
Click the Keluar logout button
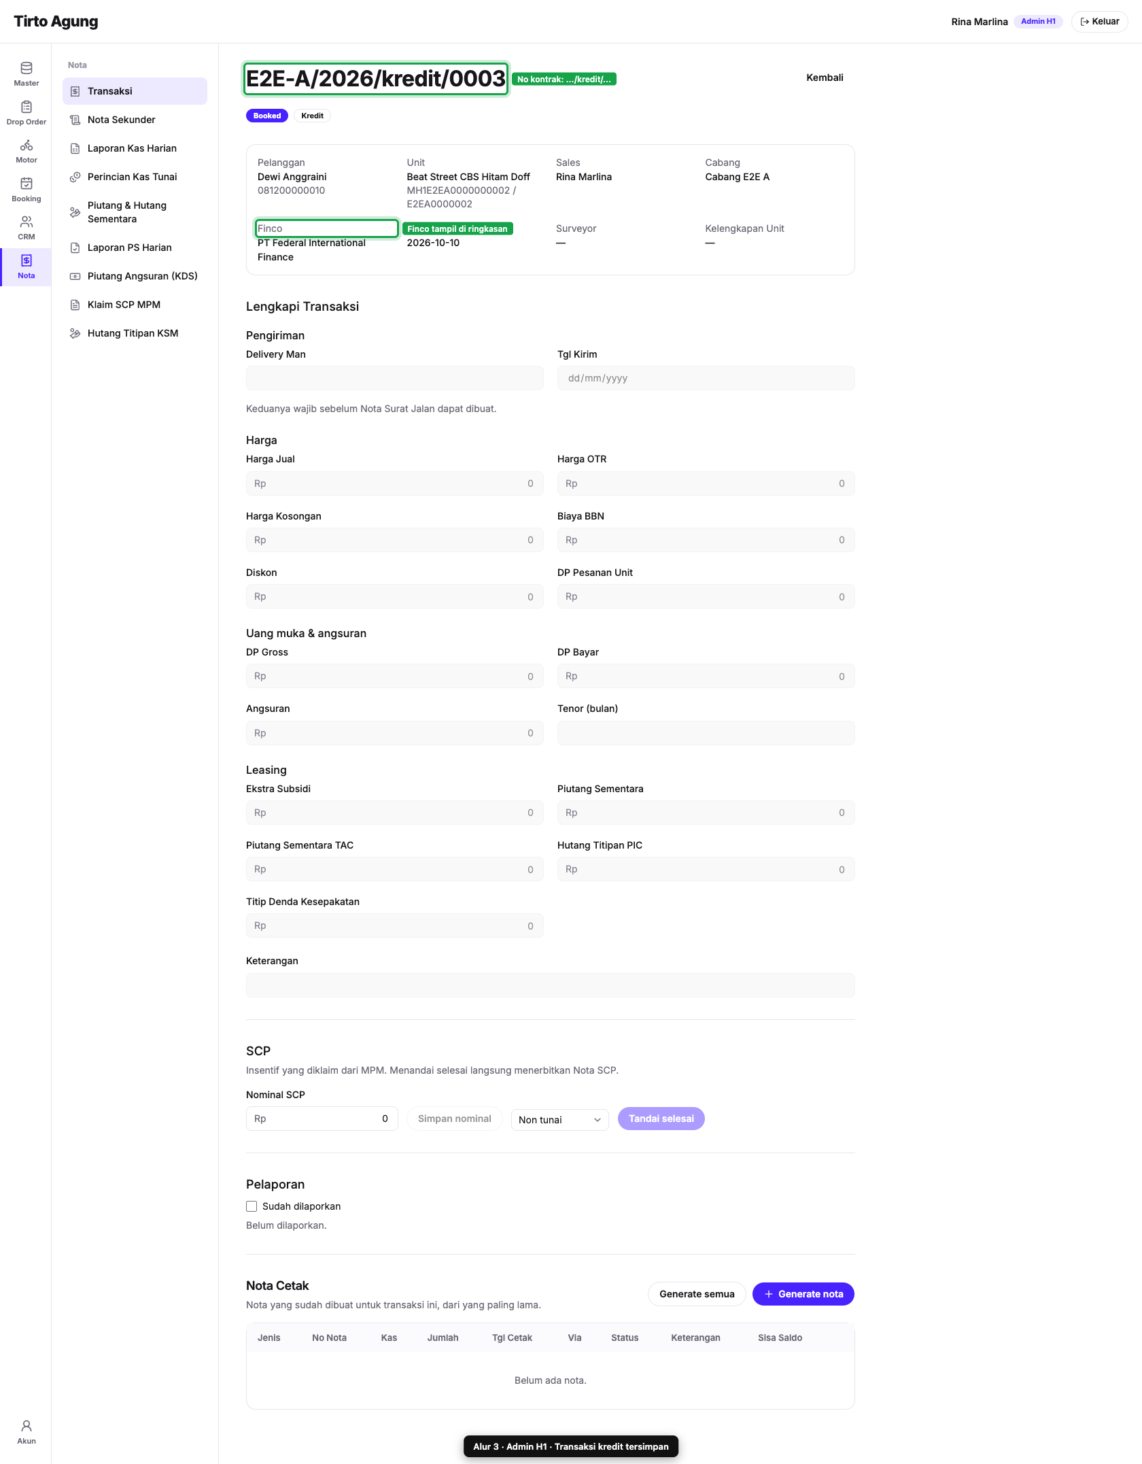click(1099, 22)
